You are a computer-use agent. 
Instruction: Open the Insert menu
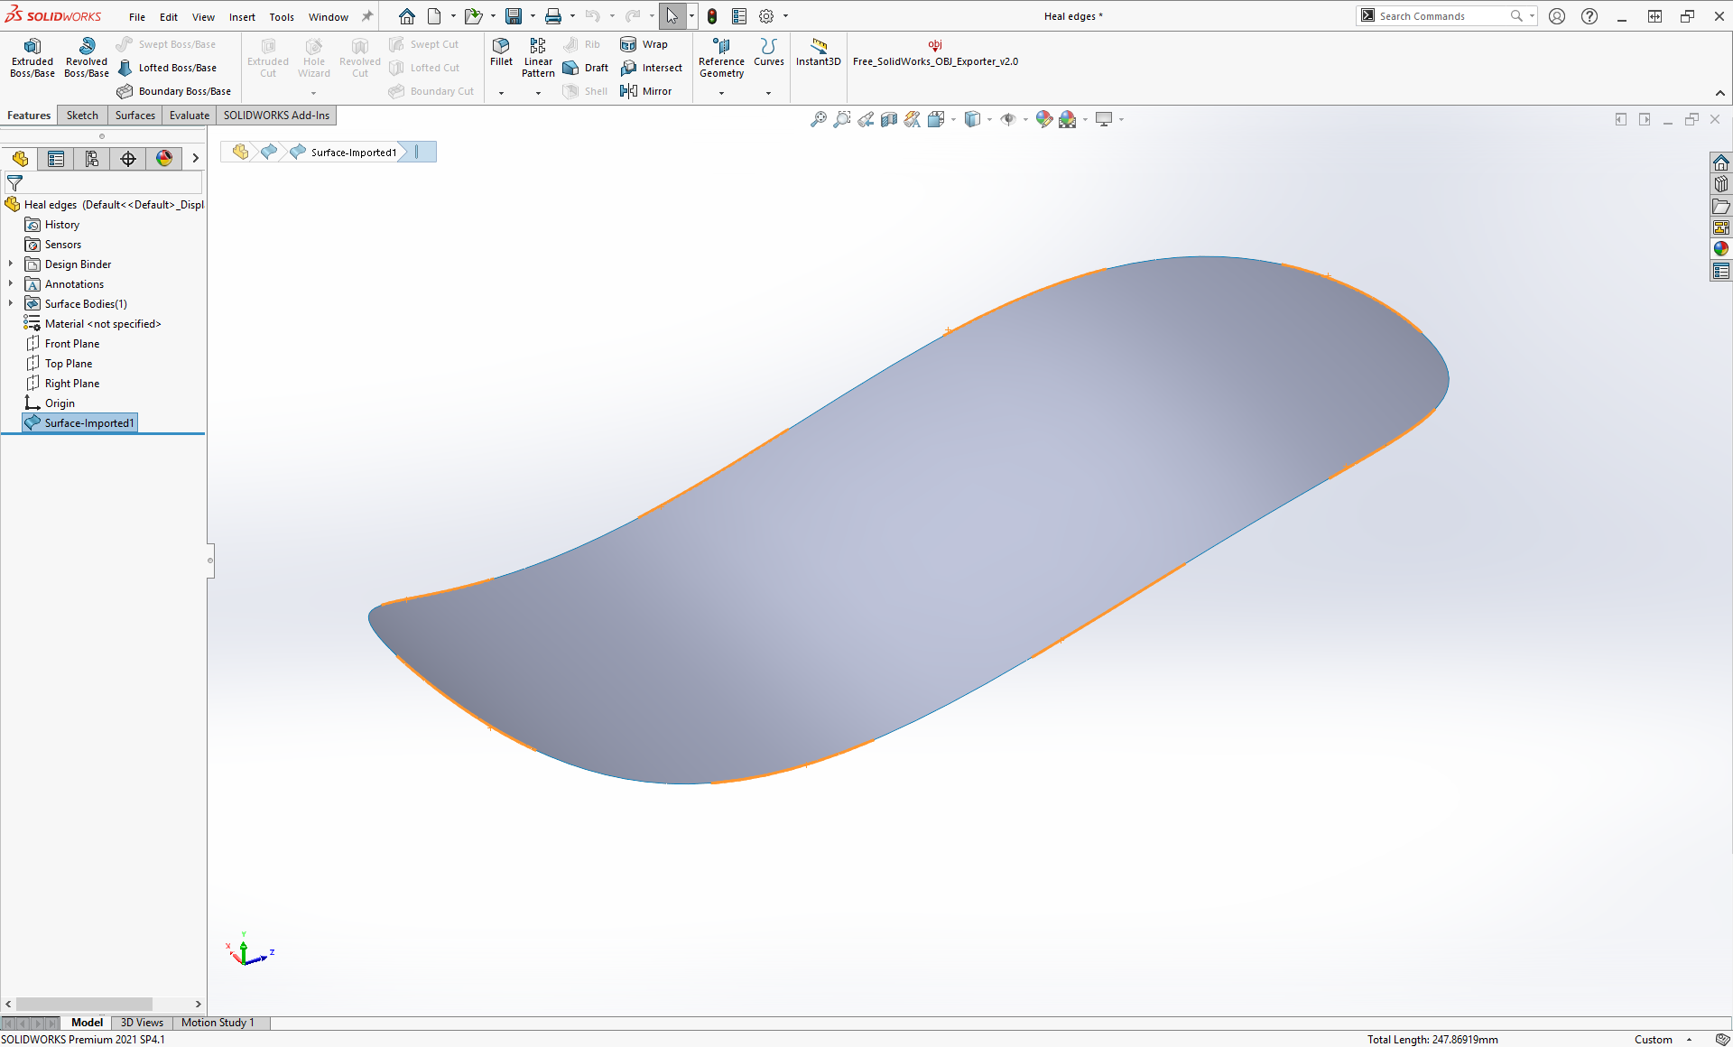pyautogui.click(x=242, y=17)
